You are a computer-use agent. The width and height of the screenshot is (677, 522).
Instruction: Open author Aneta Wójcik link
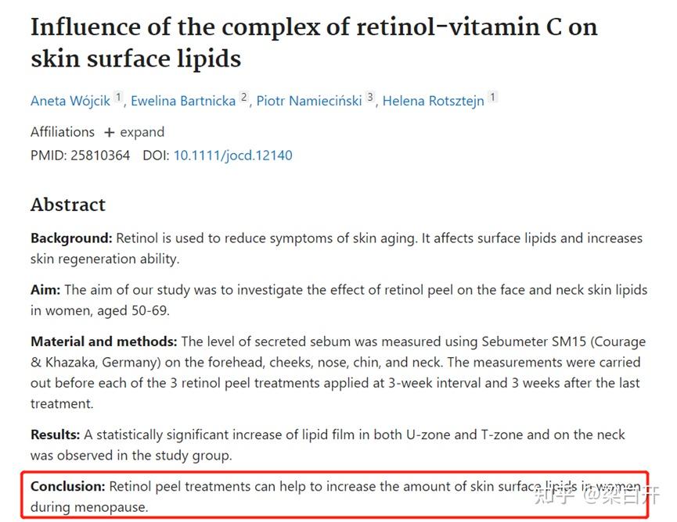pos(70,101)
